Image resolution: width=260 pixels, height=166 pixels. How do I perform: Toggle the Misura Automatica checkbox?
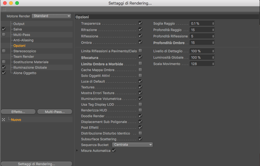pyautogui.click(x=114, y=150)
